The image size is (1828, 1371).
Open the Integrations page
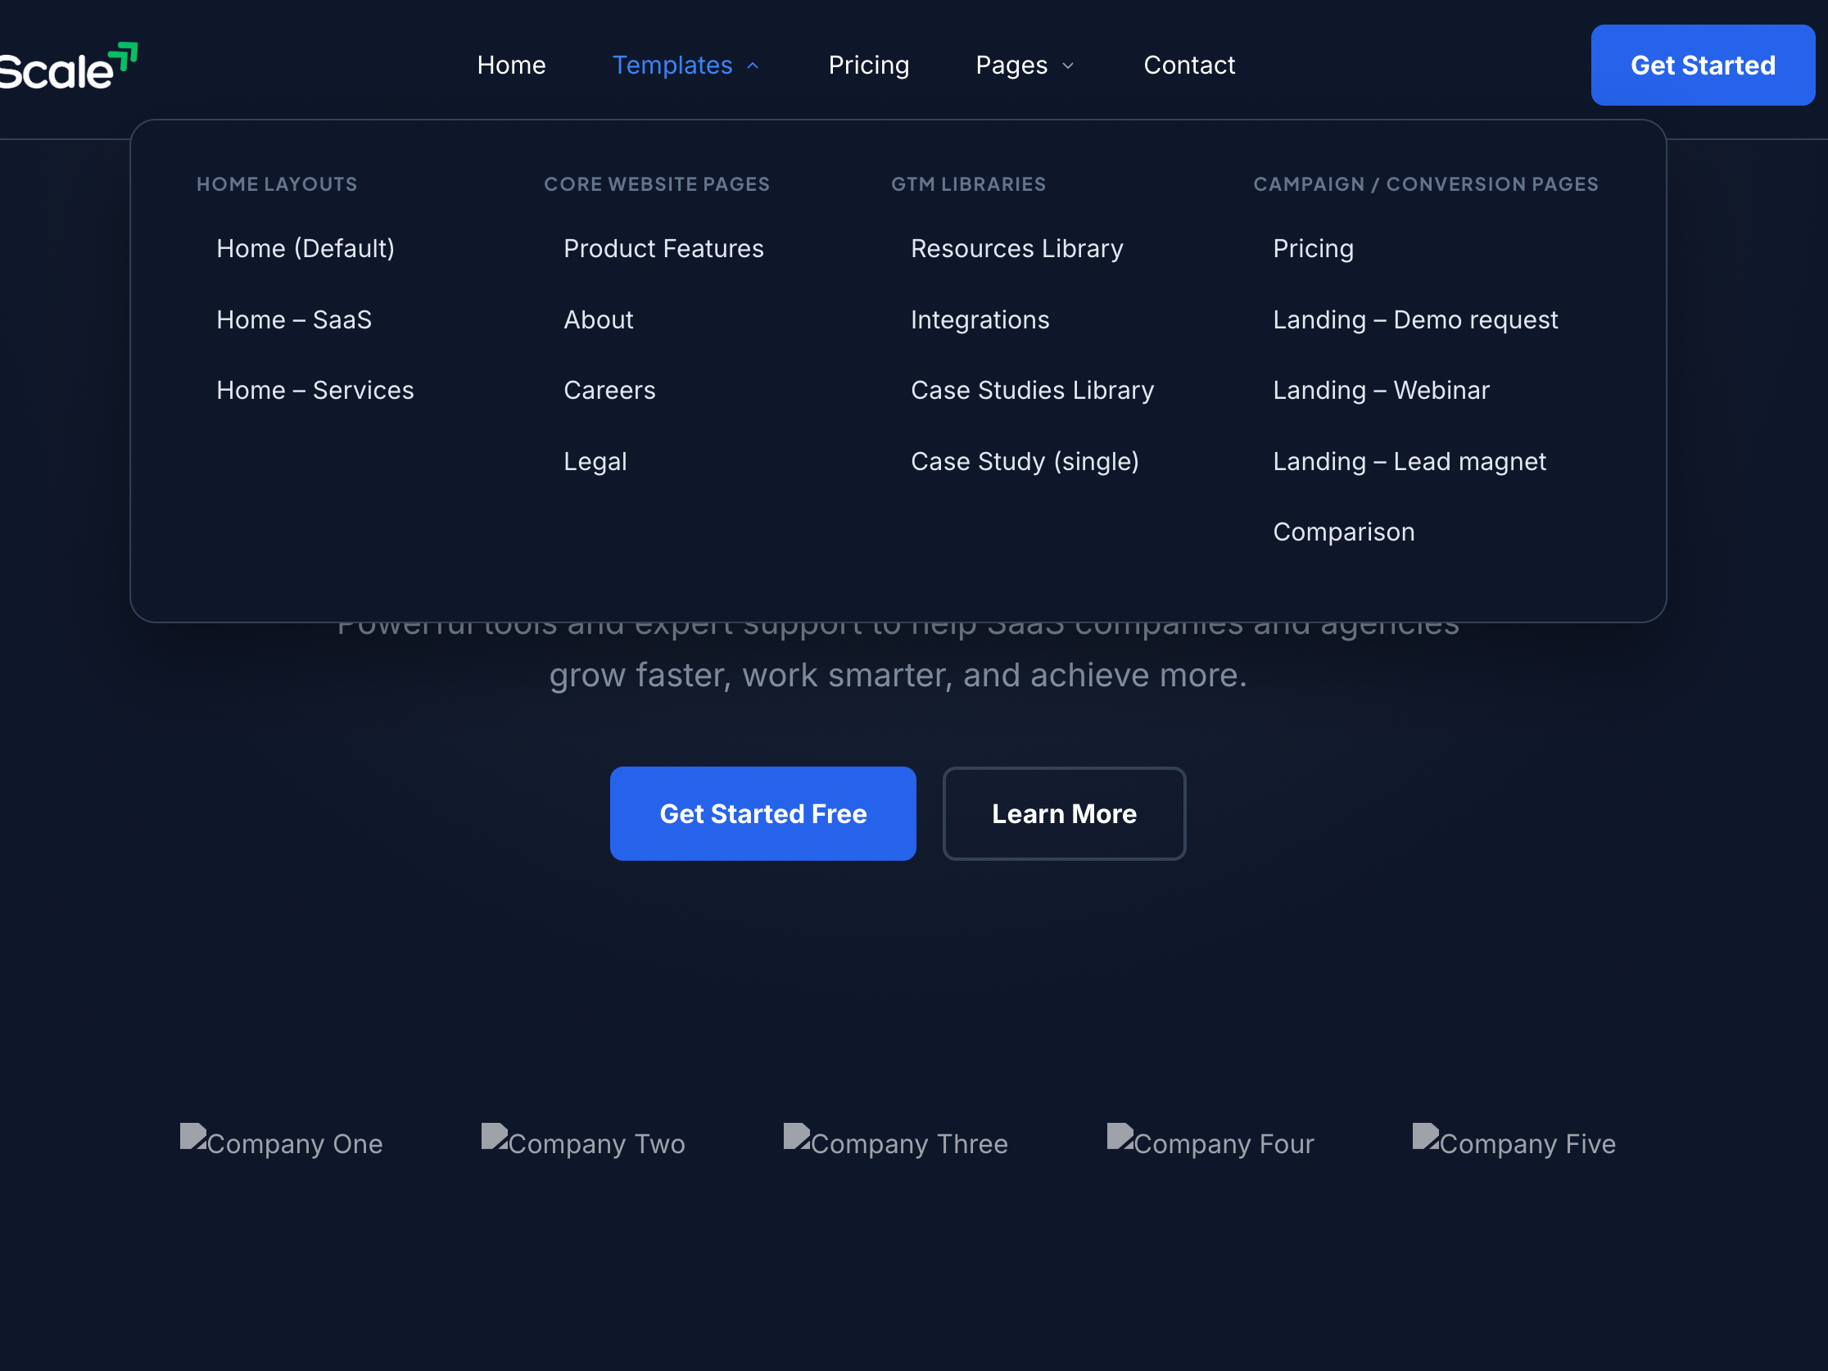click(980, 319)
